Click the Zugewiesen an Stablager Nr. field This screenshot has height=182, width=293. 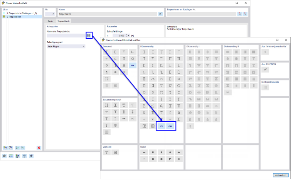[201, 14]
